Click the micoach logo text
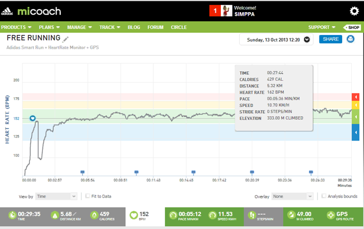The width and height of the screenshot is (364, 229). [x=39, y=11]
